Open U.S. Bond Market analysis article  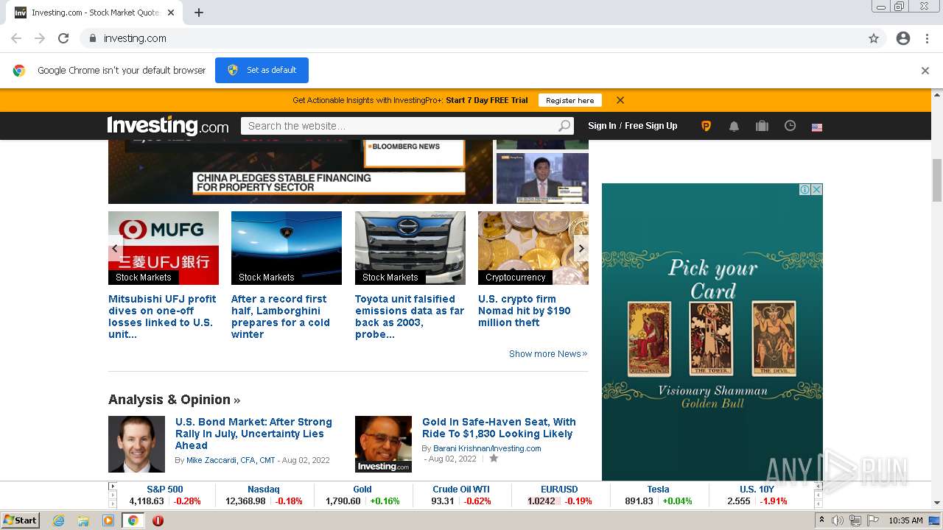253,434
